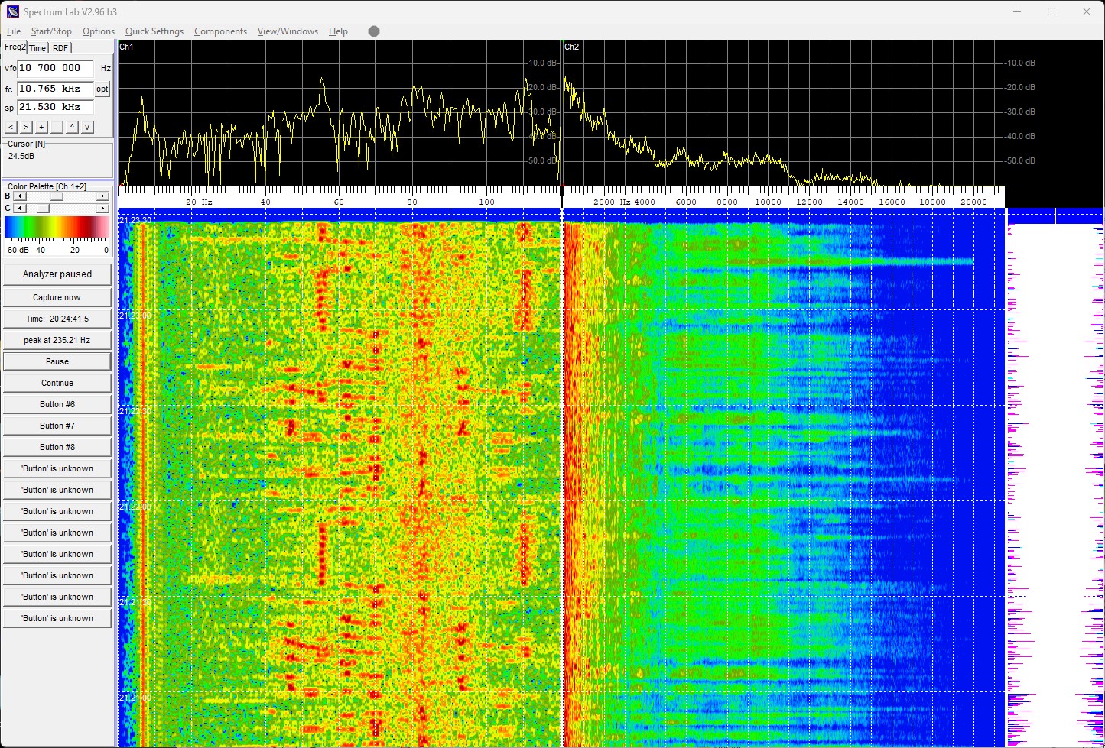Viewport: 1105px width, 748px height.
Task: Click the gray status indicator beside Help
Action: [x=374, y=31]
